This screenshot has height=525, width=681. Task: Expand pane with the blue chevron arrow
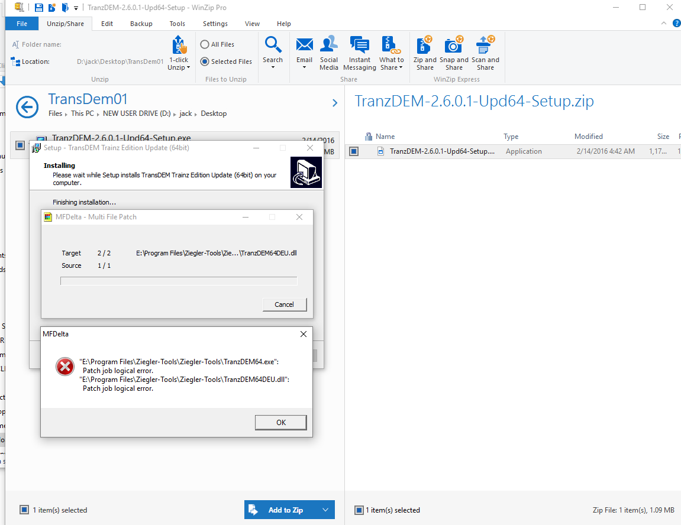pos(335,103)
